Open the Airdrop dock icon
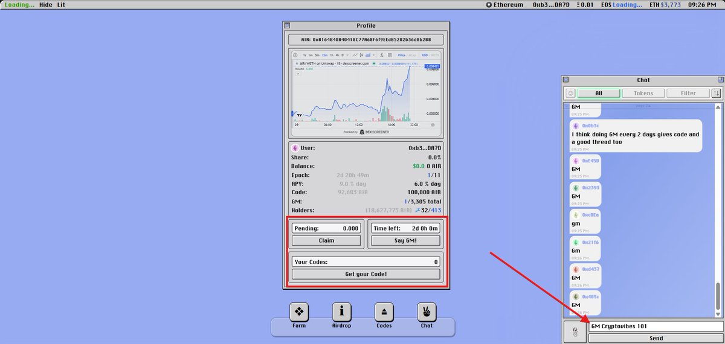 (x=341, y=312)
